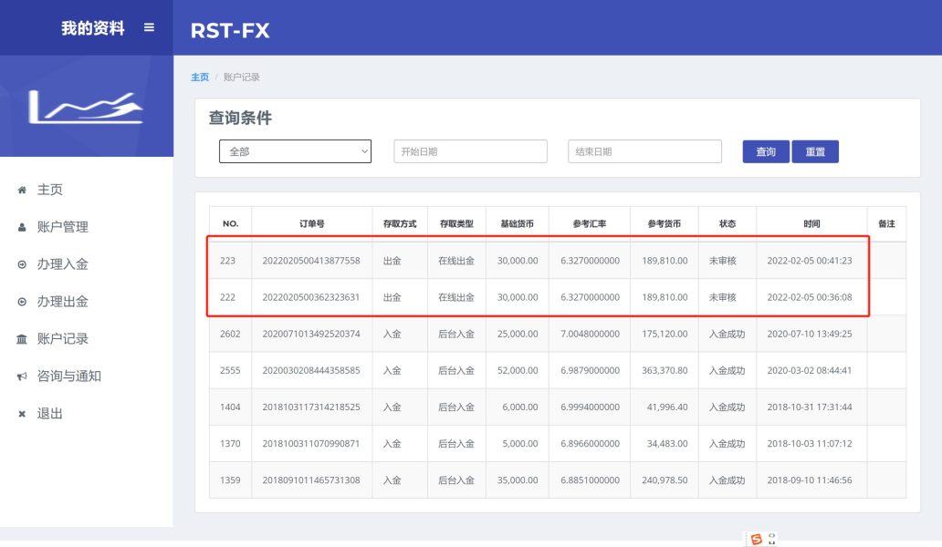This screenshot has height=547, width=942.
Task: Click order number 2020071013492520374
Action: coord(311,334)
